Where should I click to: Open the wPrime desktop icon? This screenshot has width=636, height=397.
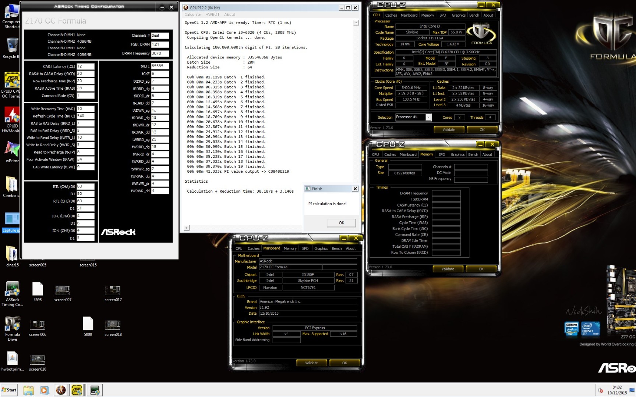click(13, 151)
